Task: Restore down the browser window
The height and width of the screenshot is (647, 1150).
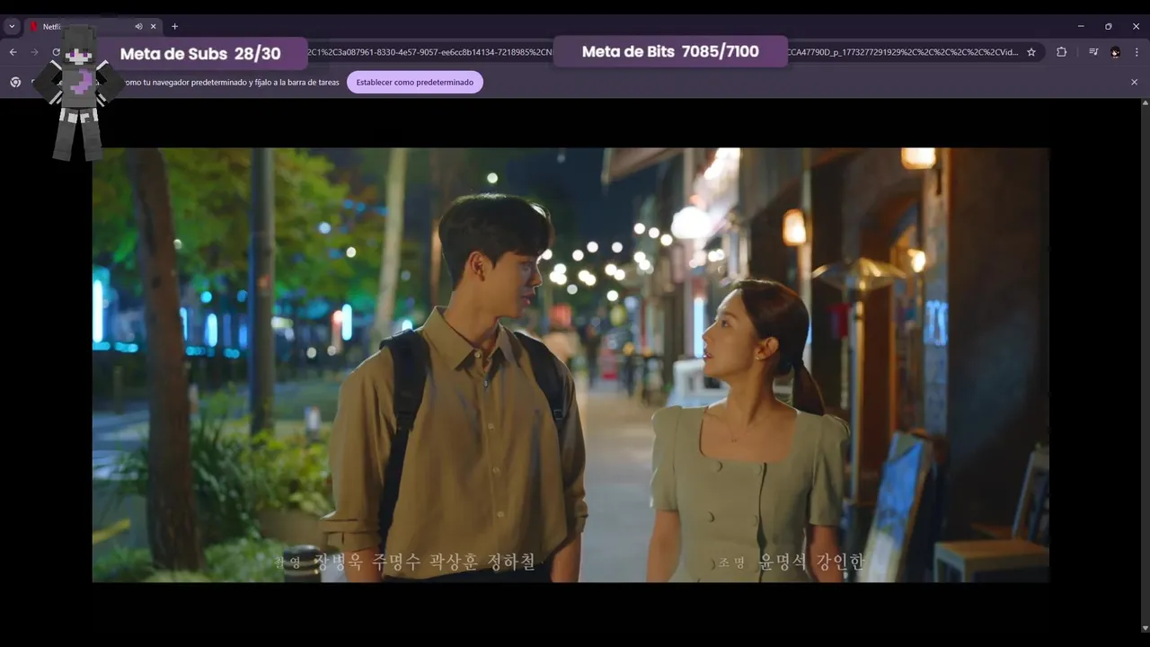Action: (x=1109, y=27)
